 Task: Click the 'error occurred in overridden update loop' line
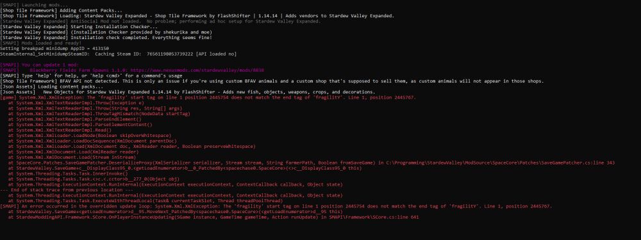click(x=276, y=207)
